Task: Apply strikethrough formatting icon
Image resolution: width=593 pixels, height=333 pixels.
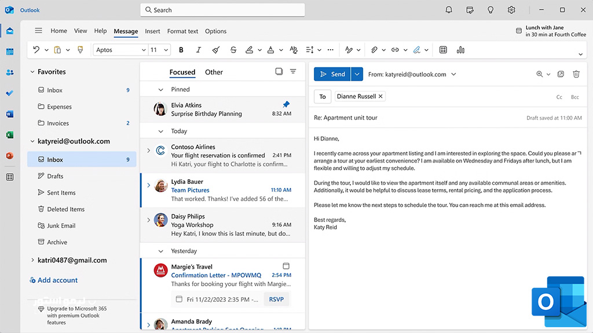Action: click(233, 50)
